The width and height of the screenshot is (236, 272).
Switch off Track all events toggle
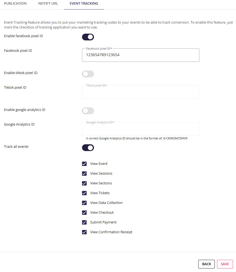point(88,148)
